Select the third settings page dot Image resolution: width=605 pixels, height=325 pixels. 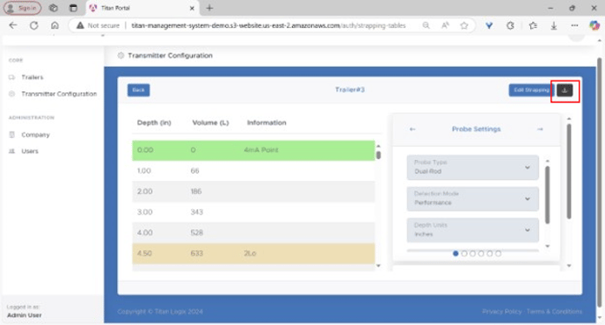(473, 254)
